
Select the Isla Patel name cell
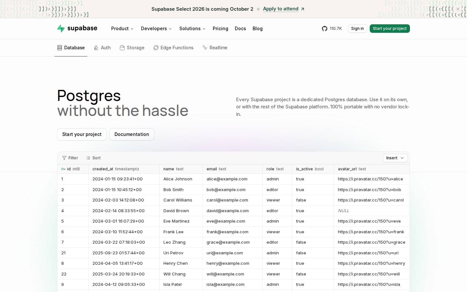tap(181, 285)
